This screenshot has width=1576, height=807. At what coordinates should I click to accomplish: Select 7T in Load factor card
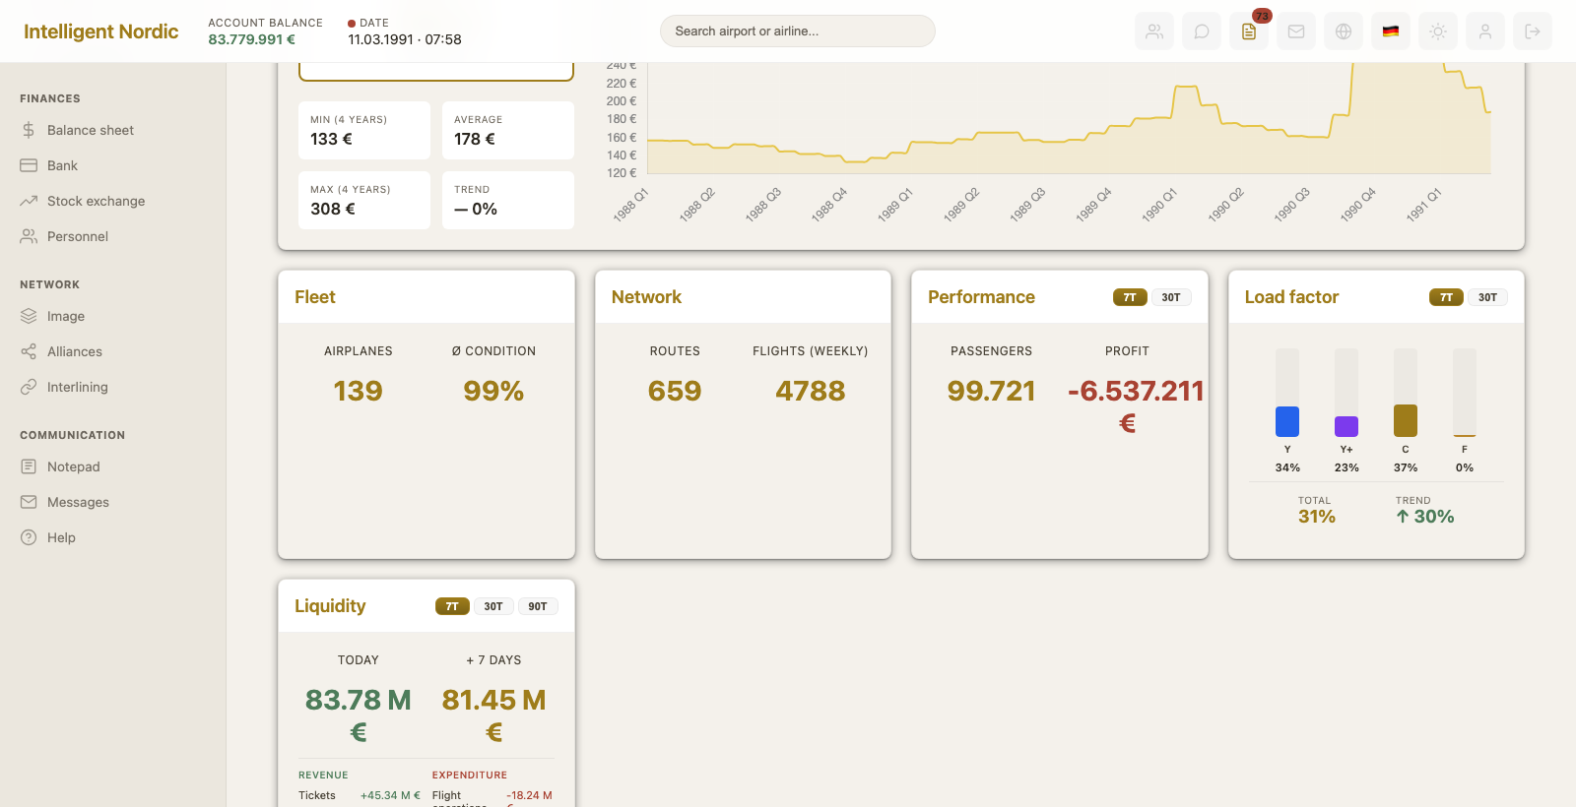(x=1446, y=297)
